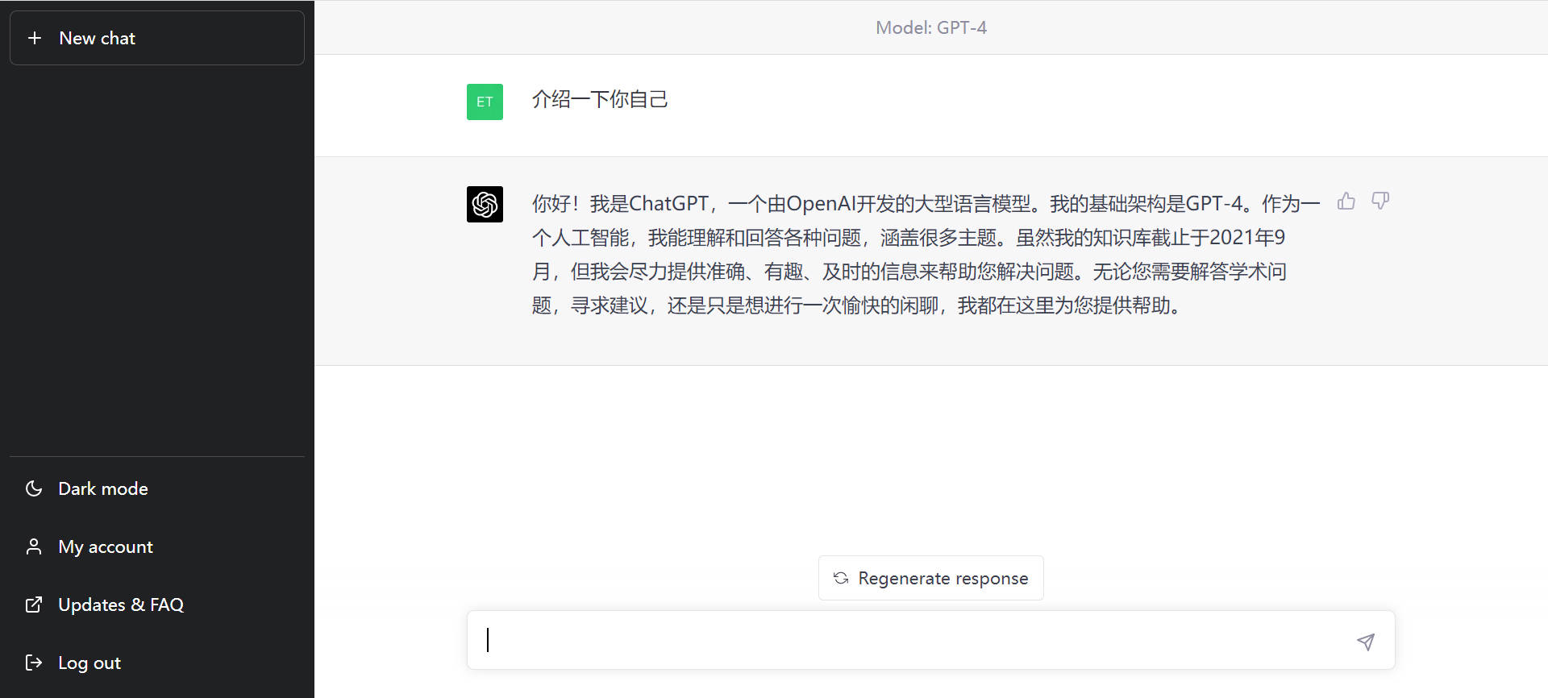The height and width of the screenshot is (698, 1548).
Task: Click the user message 介绍一下你自己
Action: pos(600,99)
